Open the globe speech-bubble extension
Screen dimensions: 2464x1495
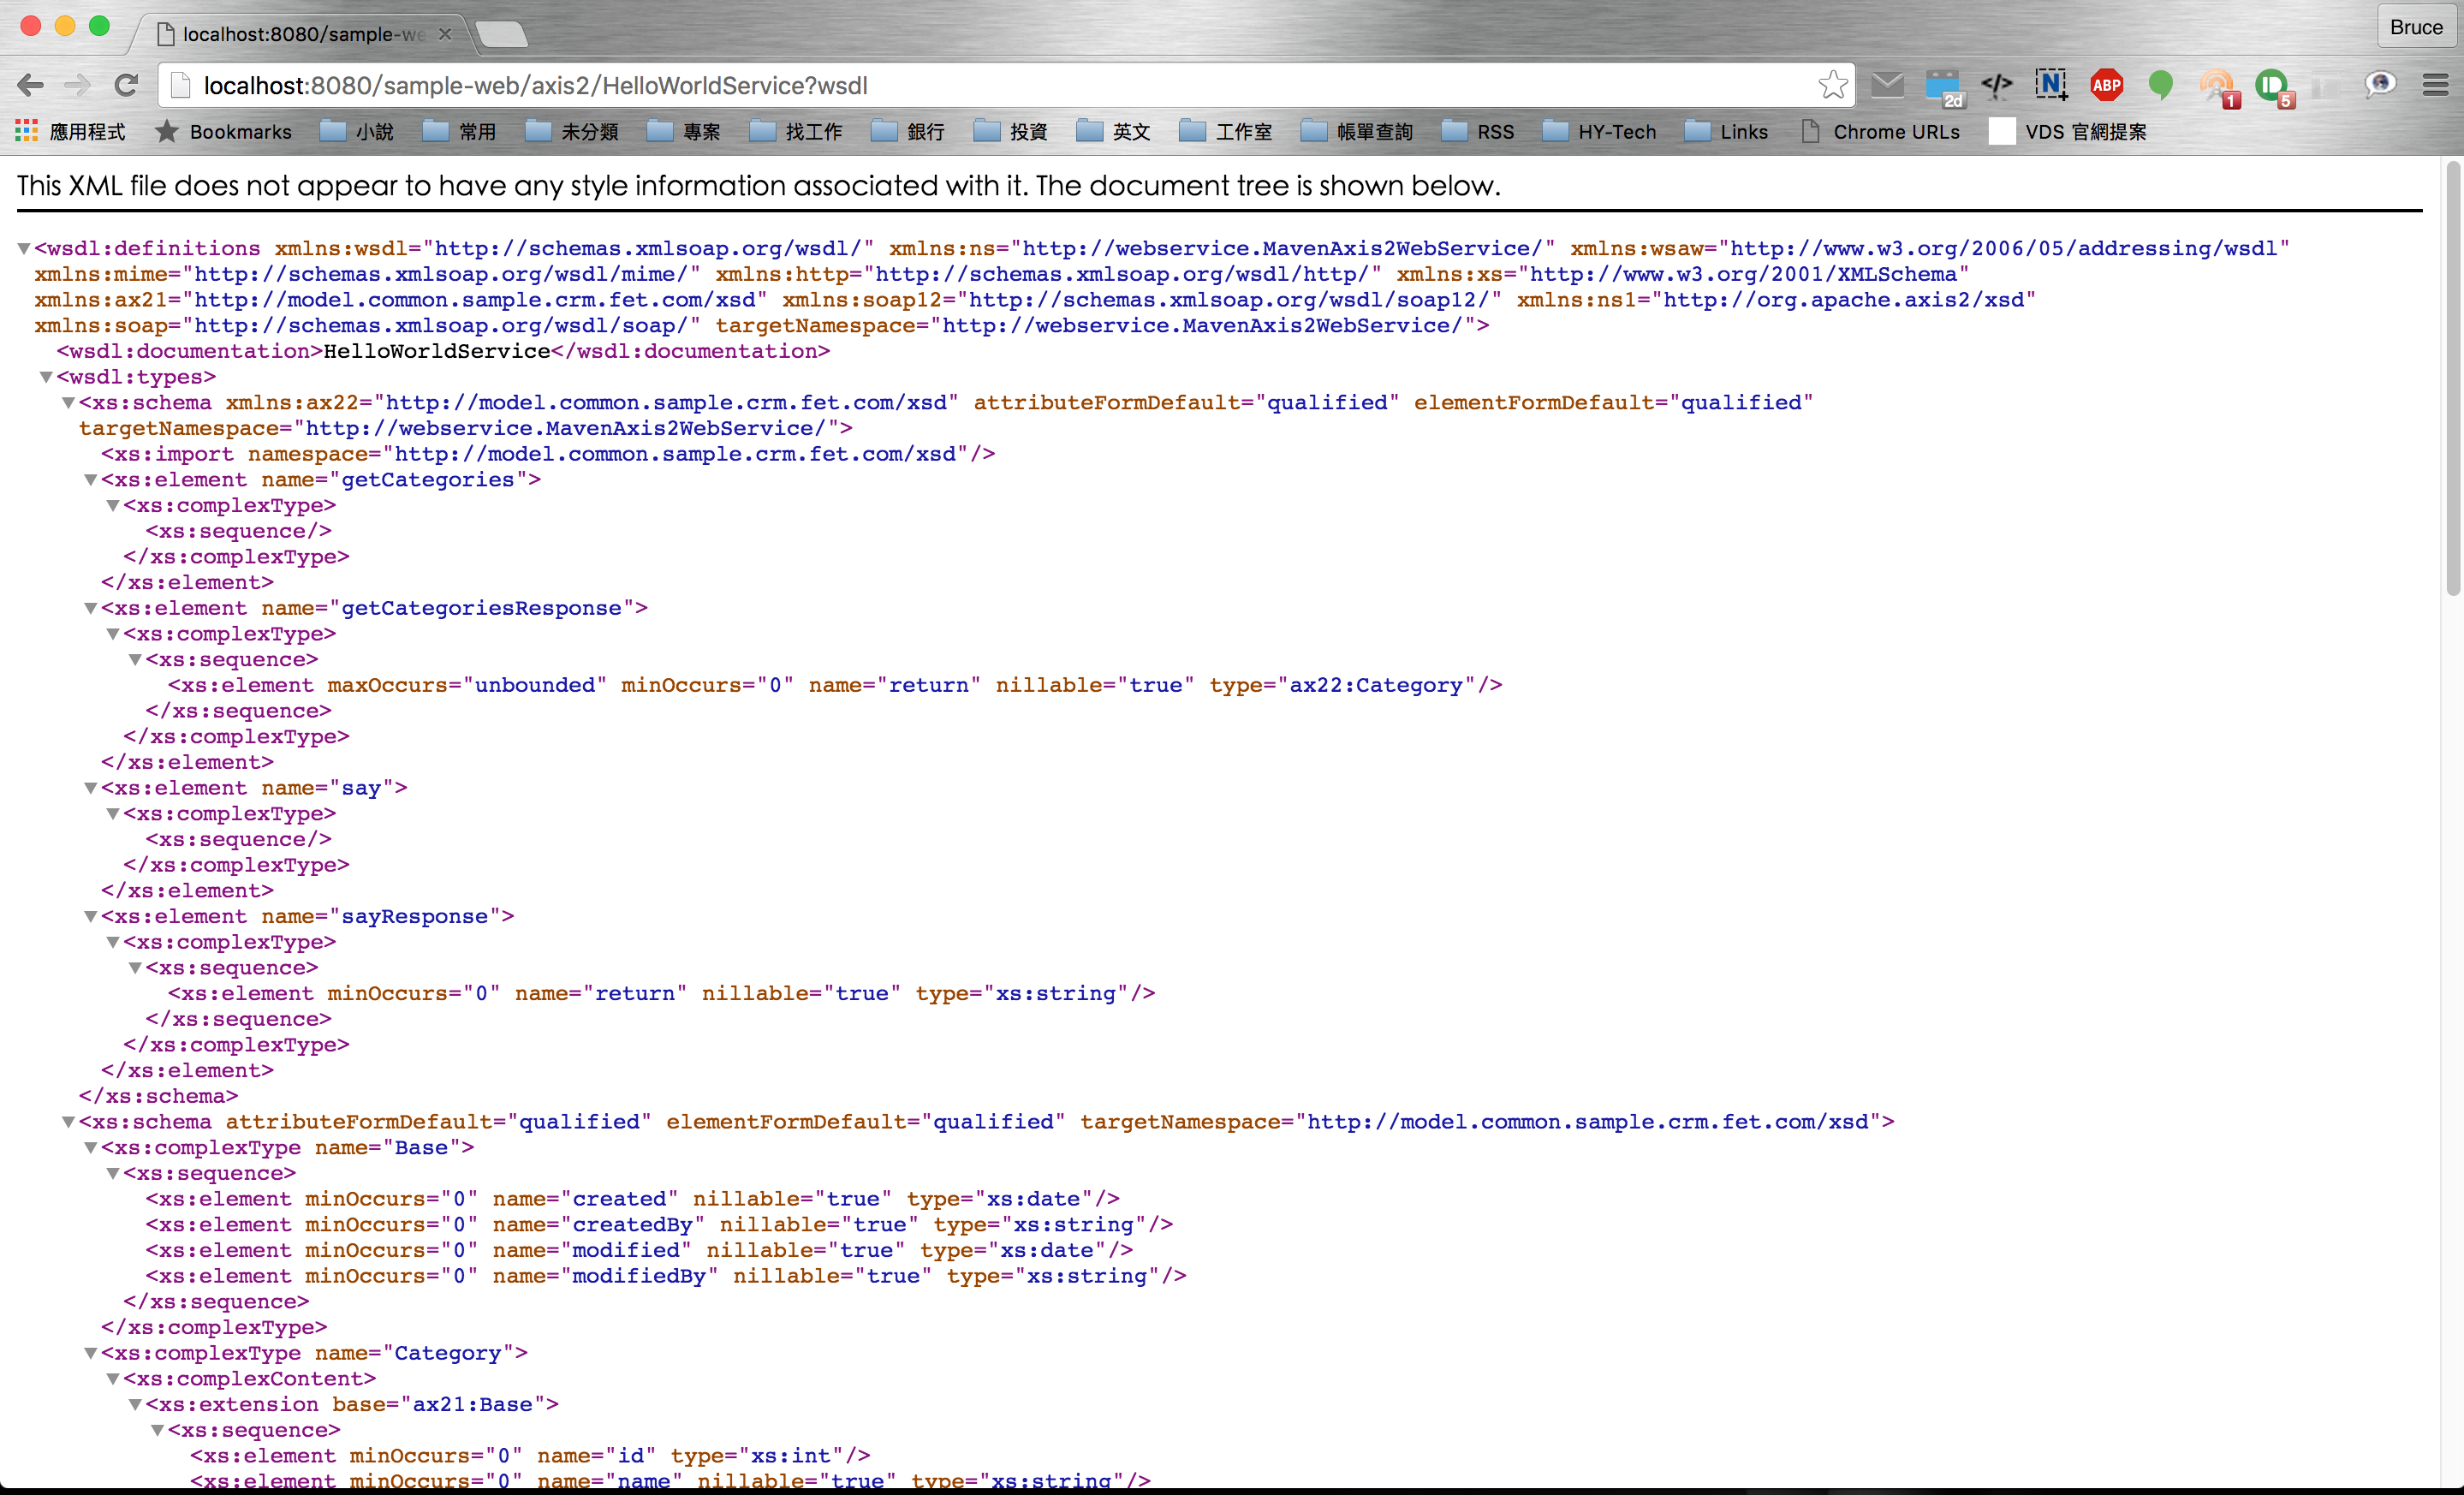pyautogui.click(x=2379, y=85)
